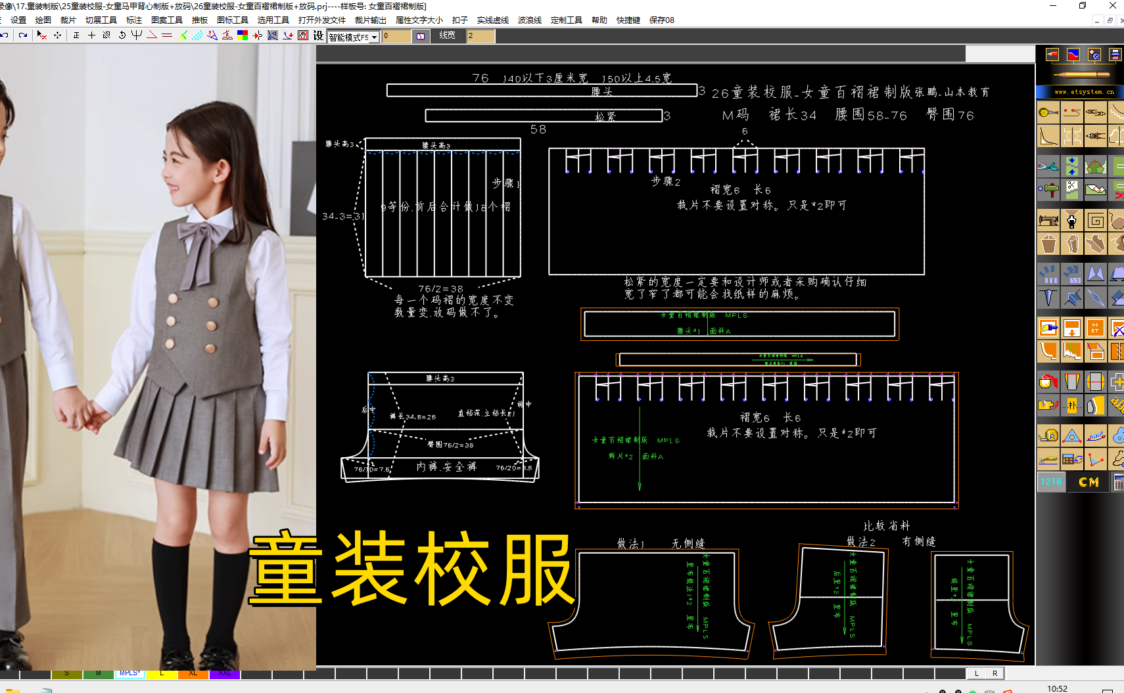
Task: Select the tape measure R tool icon
Action: [1048, 435]
